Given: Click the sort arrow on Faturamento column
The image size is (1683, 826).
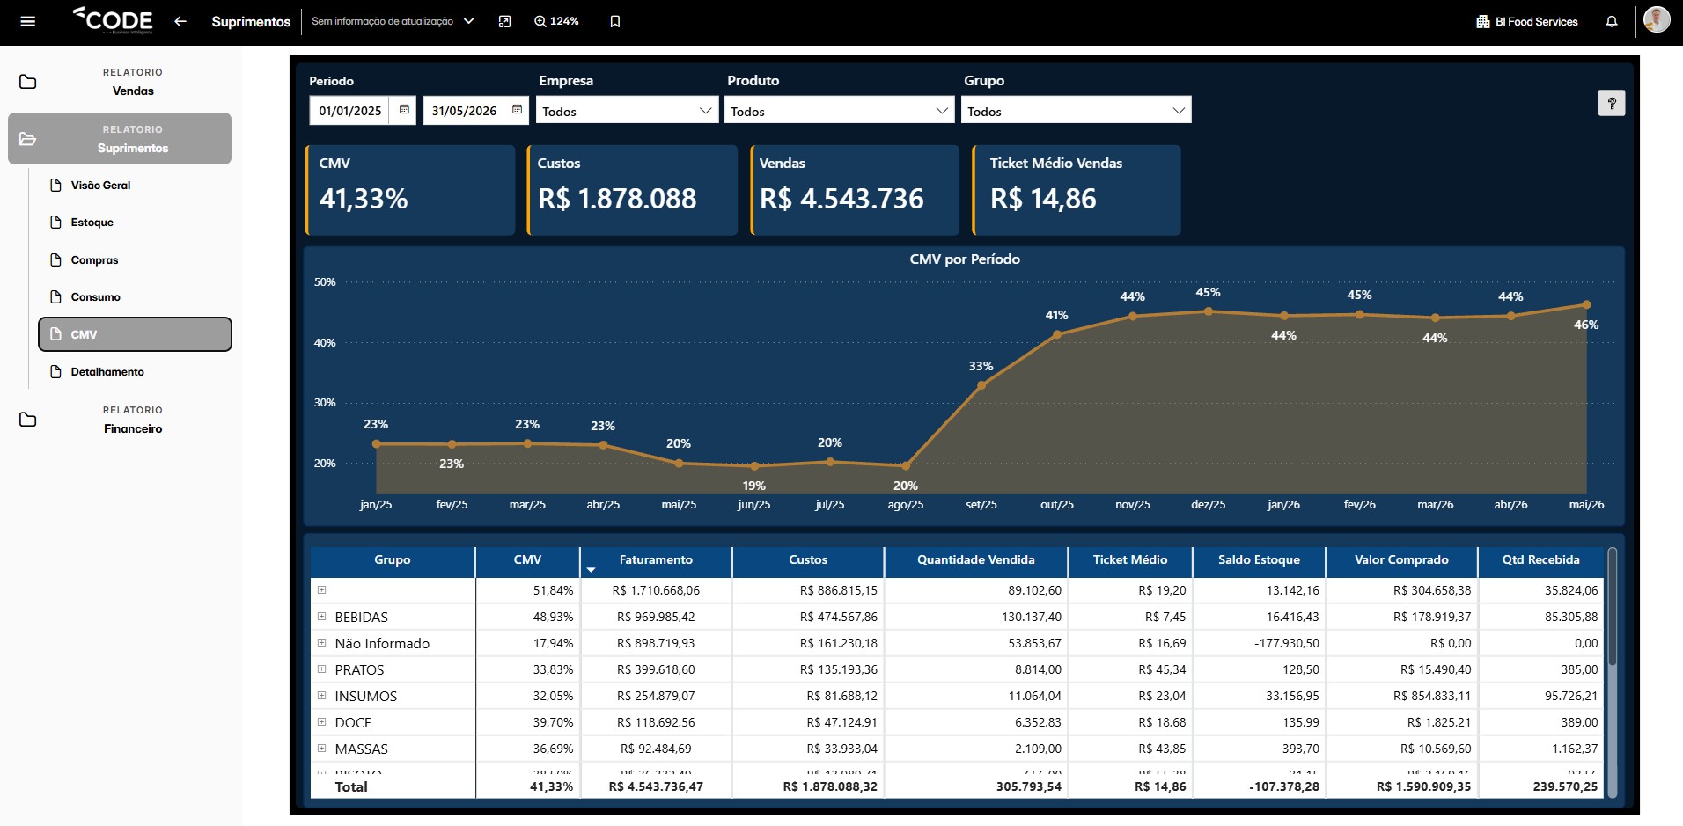Looking at the screenshot, I should 591,570.
